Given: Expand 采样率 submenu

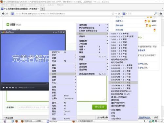Looking at the screenshot, I should pos(92,36).
